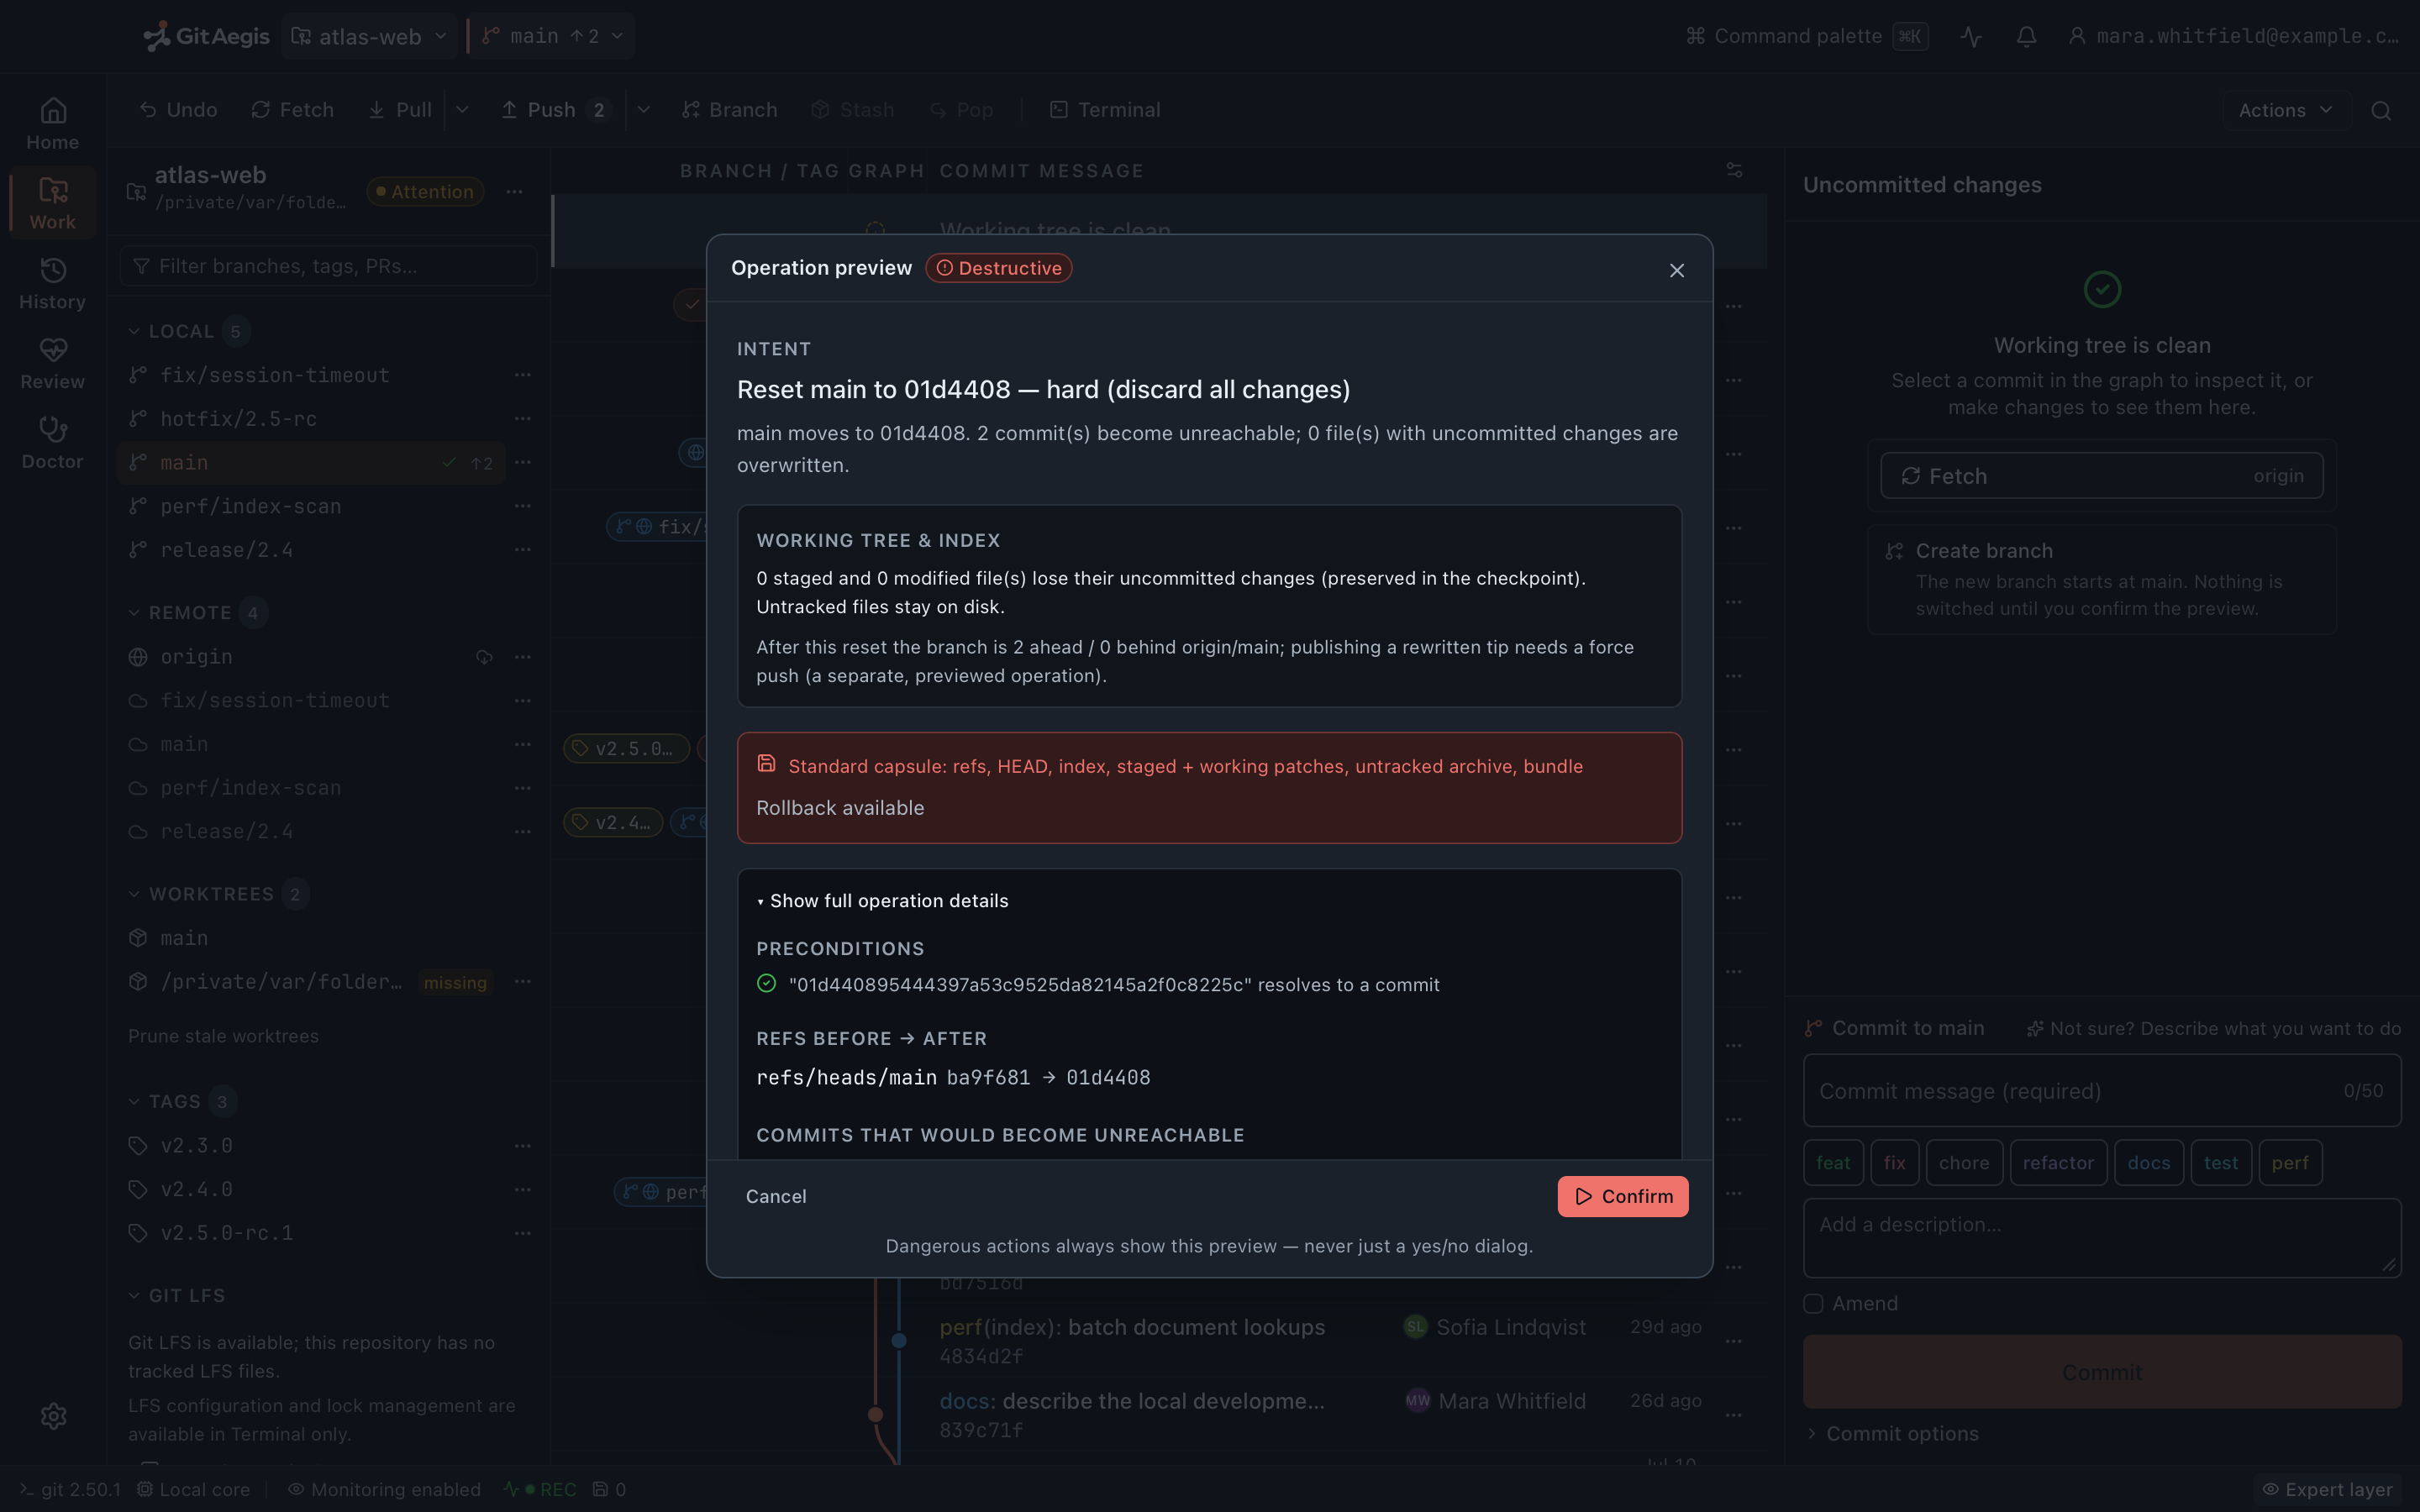Image resolution: width=2420 pixels, height=1512 pixels.
Task: Click Create branch card
Action: (2101, 579)
